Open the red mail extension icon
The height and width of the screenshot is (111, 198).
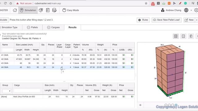(x=153, y=3)
